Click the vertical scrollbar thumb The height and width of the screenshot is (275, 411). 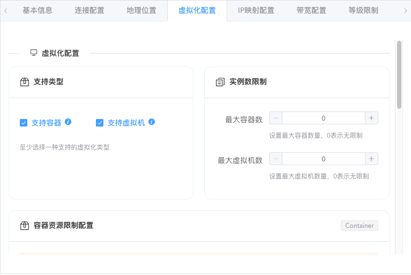[399, 75]
